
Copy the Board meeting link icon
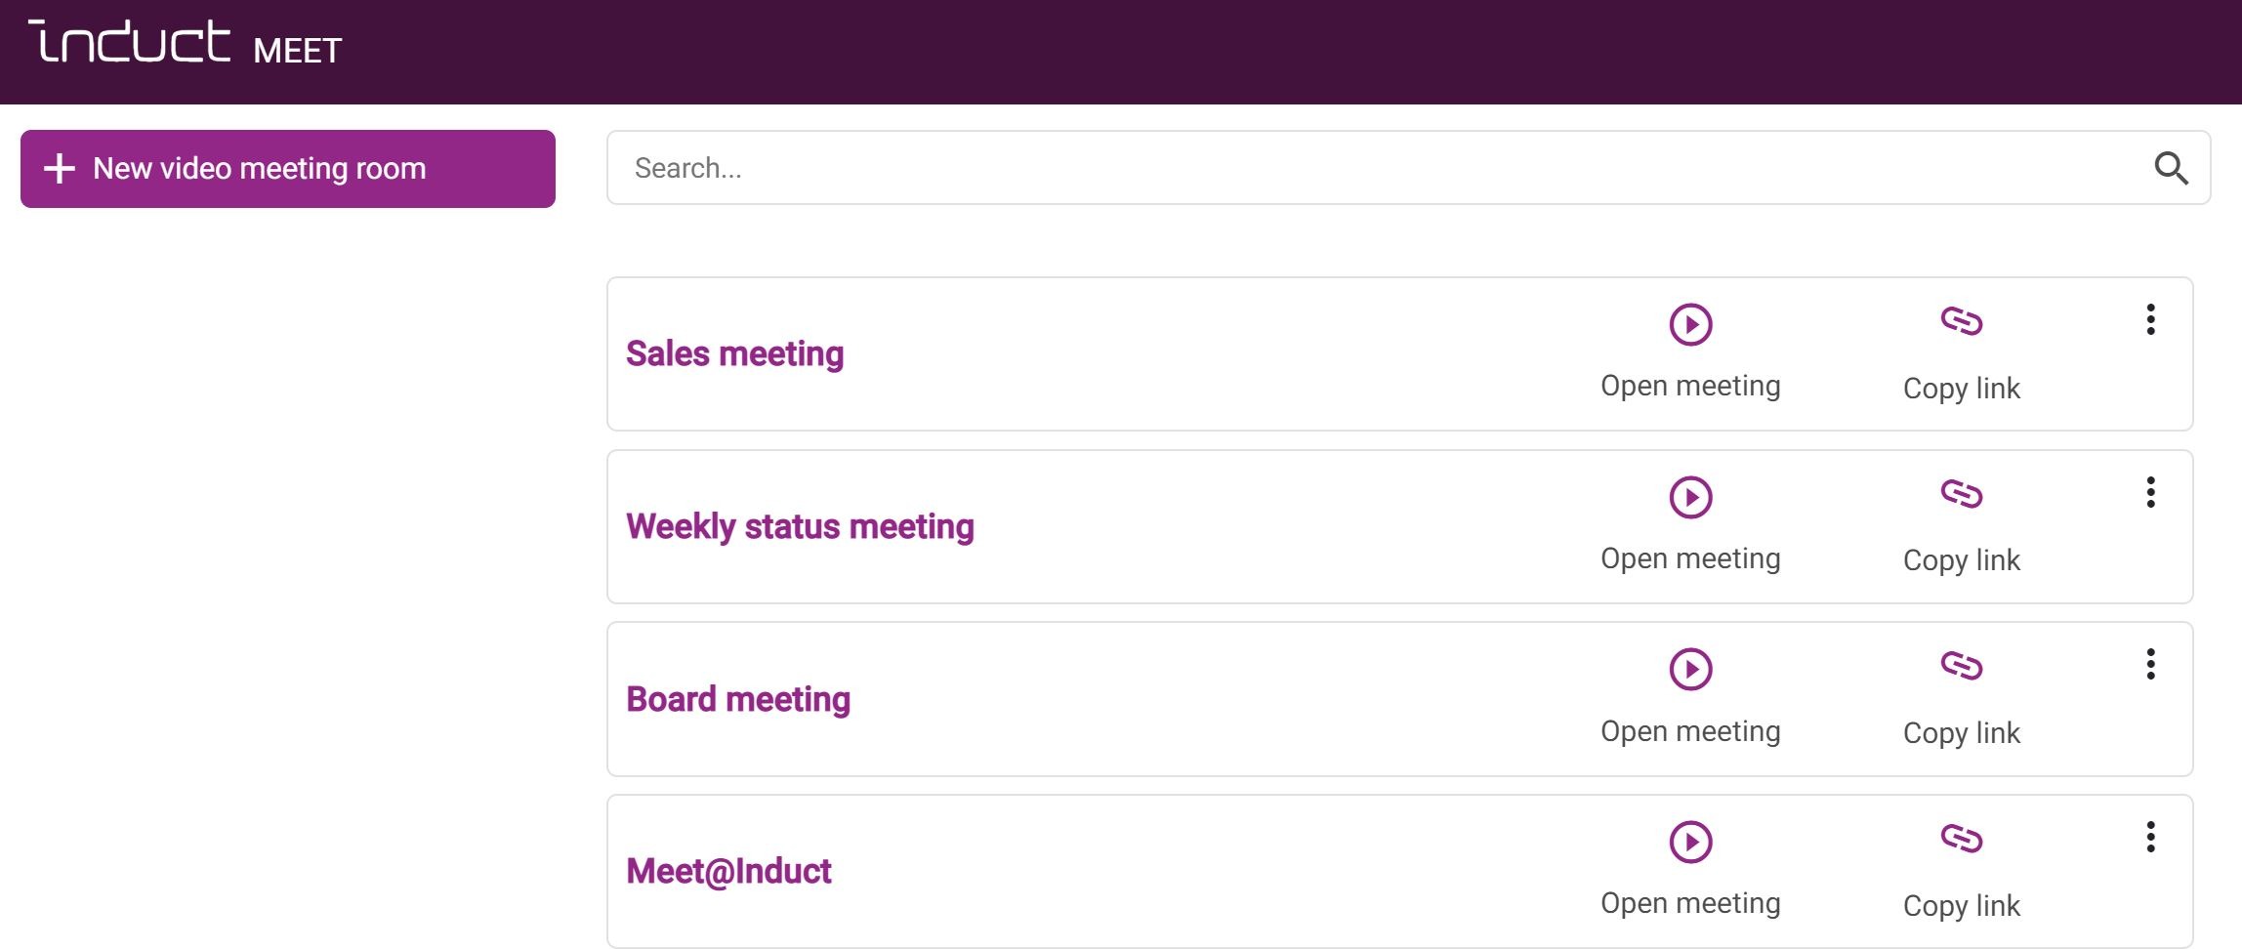pyautogui.click(x=1961, y=666)
